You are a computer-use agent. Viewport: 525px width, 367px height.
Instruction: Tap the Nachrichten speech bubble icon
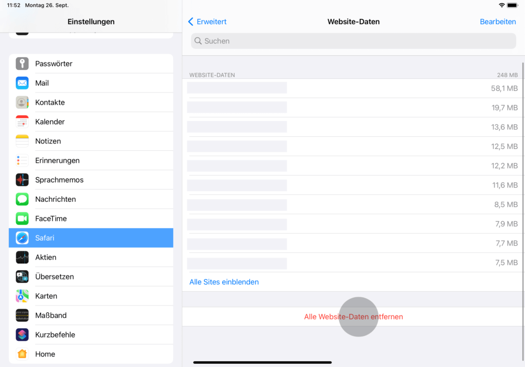[22, 199]
